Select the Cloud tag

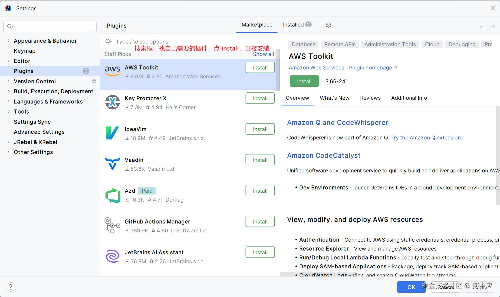432,44
